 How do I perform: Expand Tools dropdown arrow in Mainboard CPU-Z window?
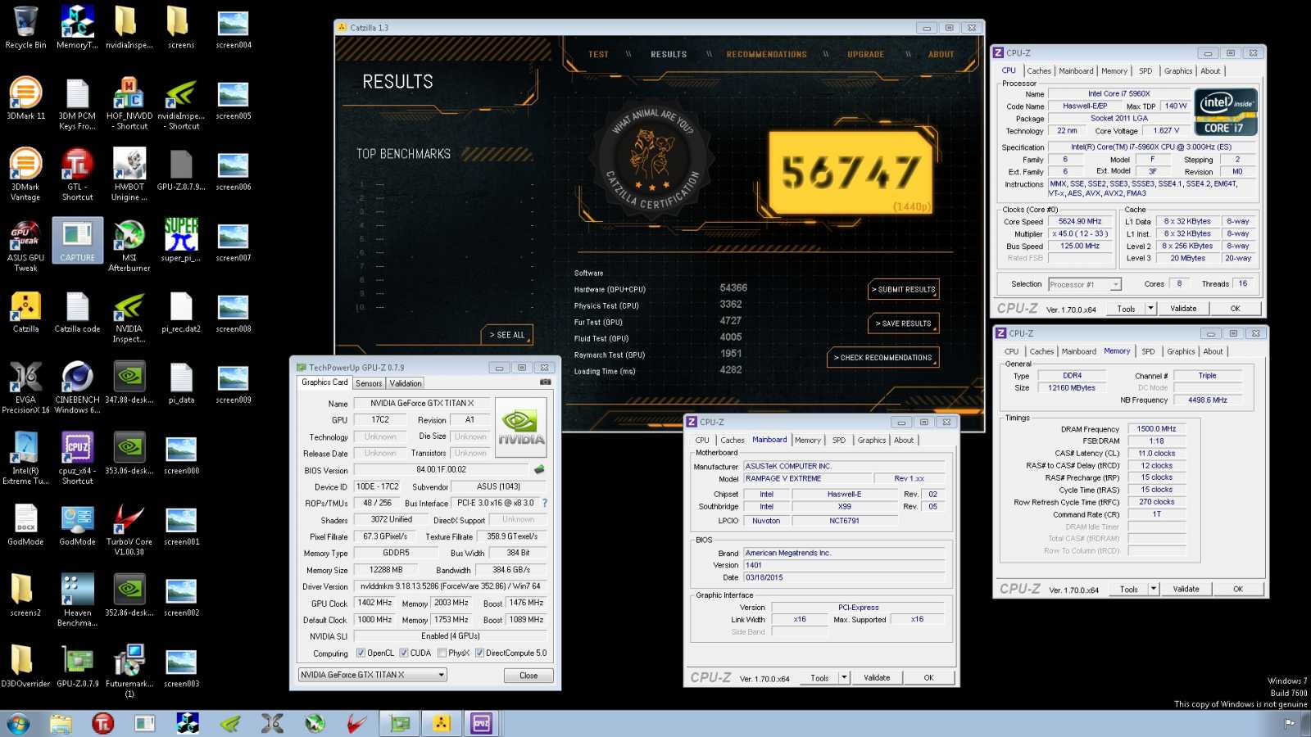click(844, 678)
